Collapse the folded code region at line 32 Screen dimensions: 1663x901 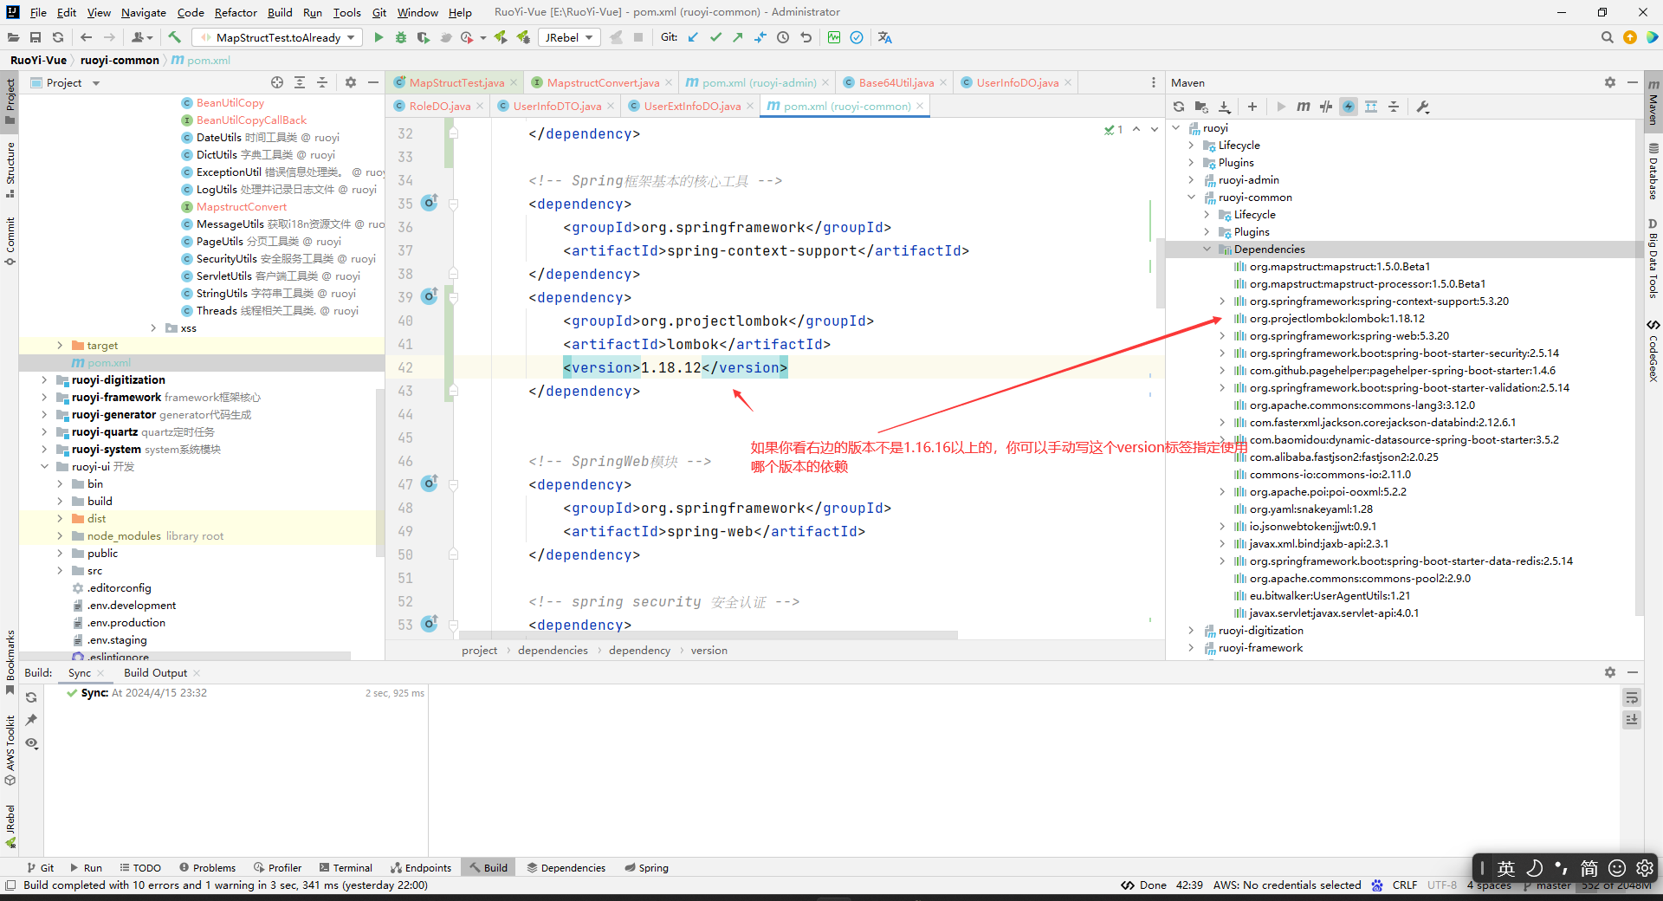(452, 133)
